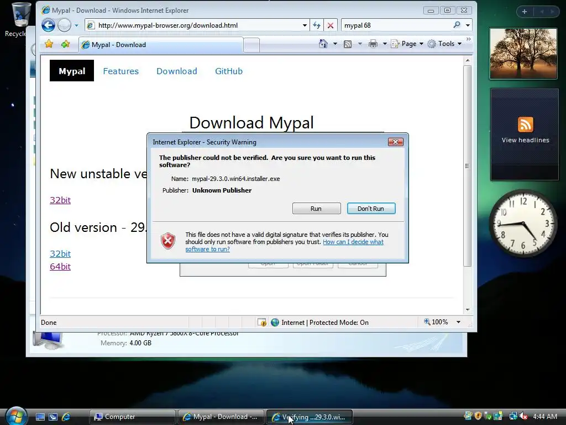This screenshot has width=566, height=425.
Task: Switch to 'Mypal - Download' taskbar button
Action: [221, 417]
